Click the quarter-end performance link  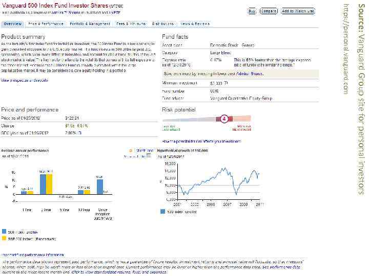(x=135, y=156)
